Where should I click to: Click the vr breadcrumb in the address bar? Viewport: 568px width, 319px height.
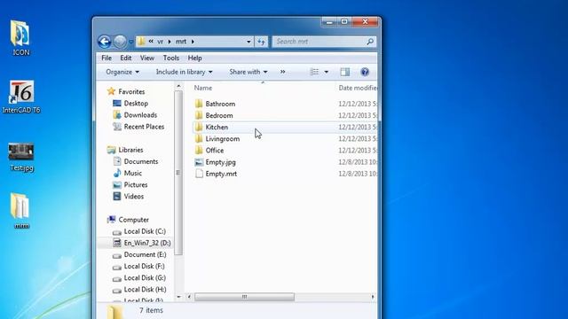pyautogui.click(x=160, y=42)
